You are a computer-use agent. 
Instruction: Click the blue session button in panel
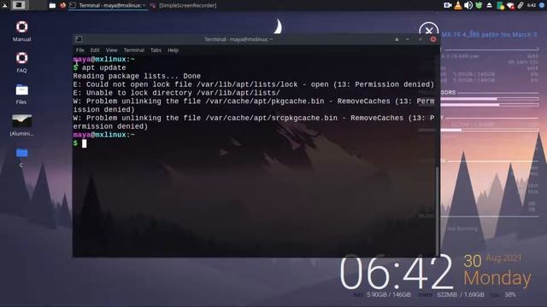tap(542, 5)
